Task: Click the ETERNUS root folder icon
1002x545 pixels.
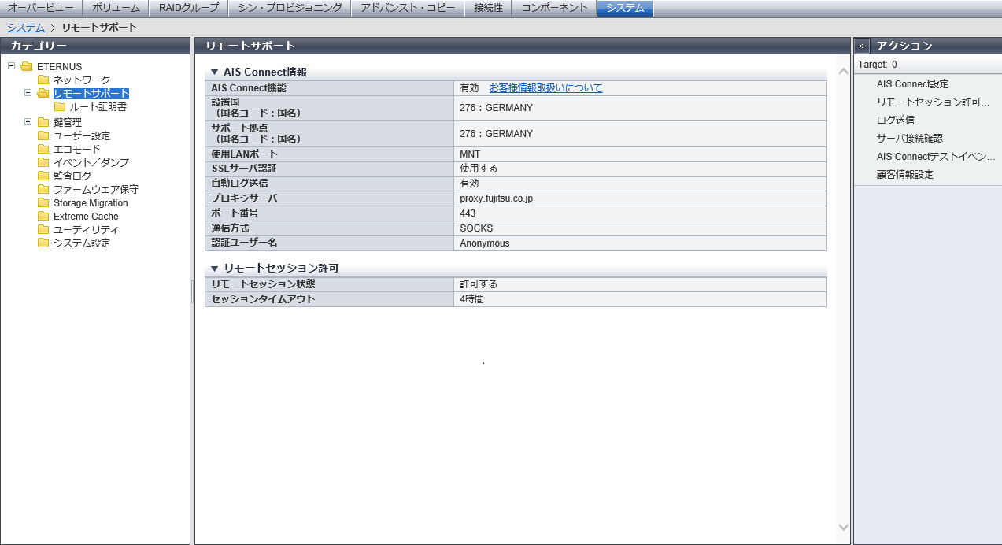Action: 27,66
